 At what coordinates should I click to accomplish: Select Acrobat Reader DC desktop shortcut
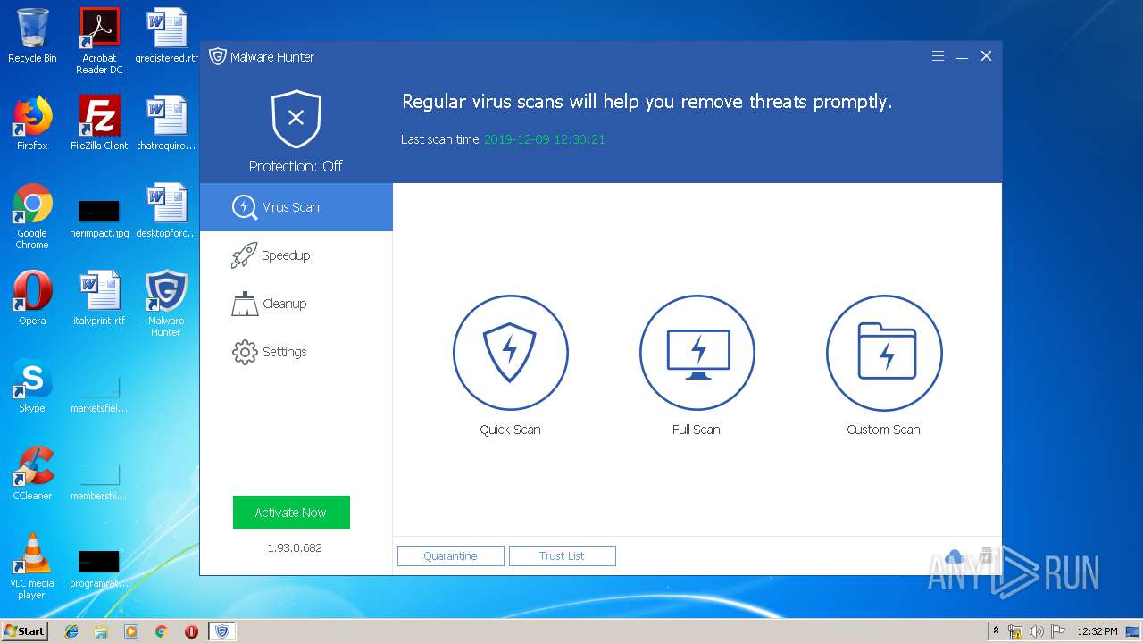click(99, 41)
